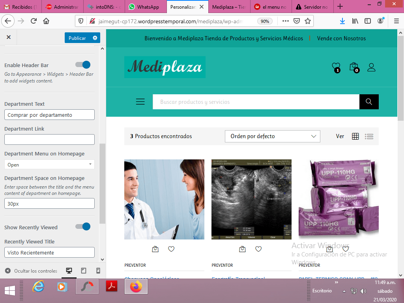Switch to WhatsApp tab

146,7
